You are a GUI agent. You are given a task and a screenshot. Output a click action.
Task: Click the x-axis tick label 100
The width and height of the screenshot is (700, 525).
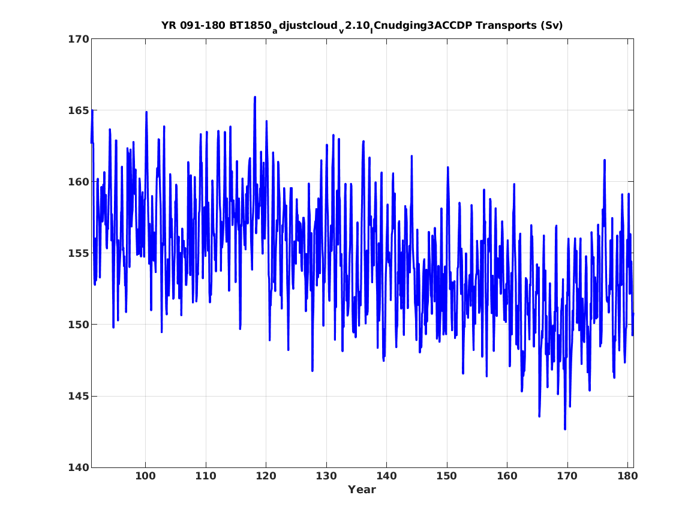pos(146,476)
